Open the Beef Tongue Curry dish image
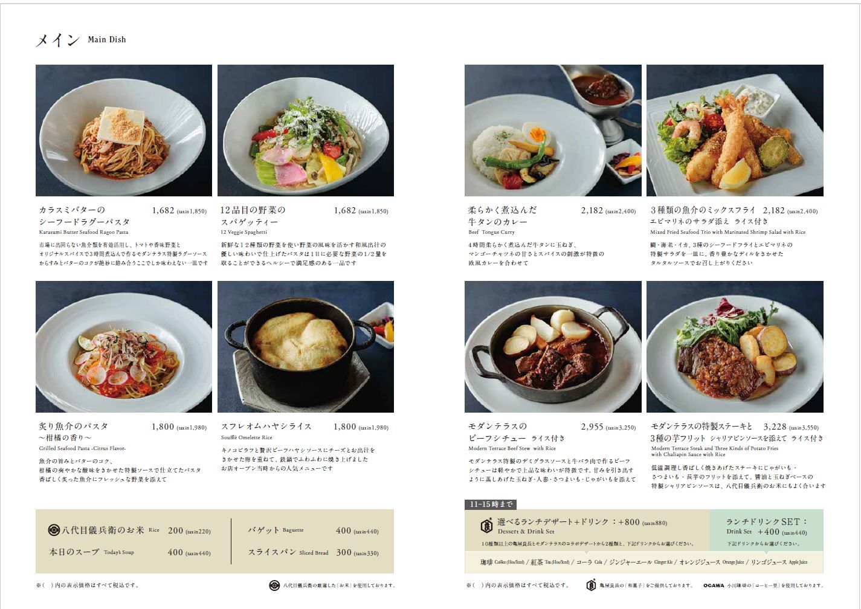This screenshot has height=609, width=861. pos(553,130)
